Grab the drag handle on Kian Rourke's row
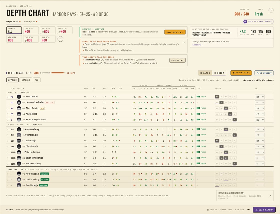 (x=8, y=97)
